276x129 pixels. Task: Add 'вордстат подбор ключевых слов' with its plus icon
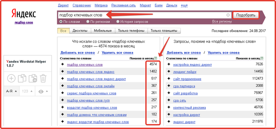[62, 107]
